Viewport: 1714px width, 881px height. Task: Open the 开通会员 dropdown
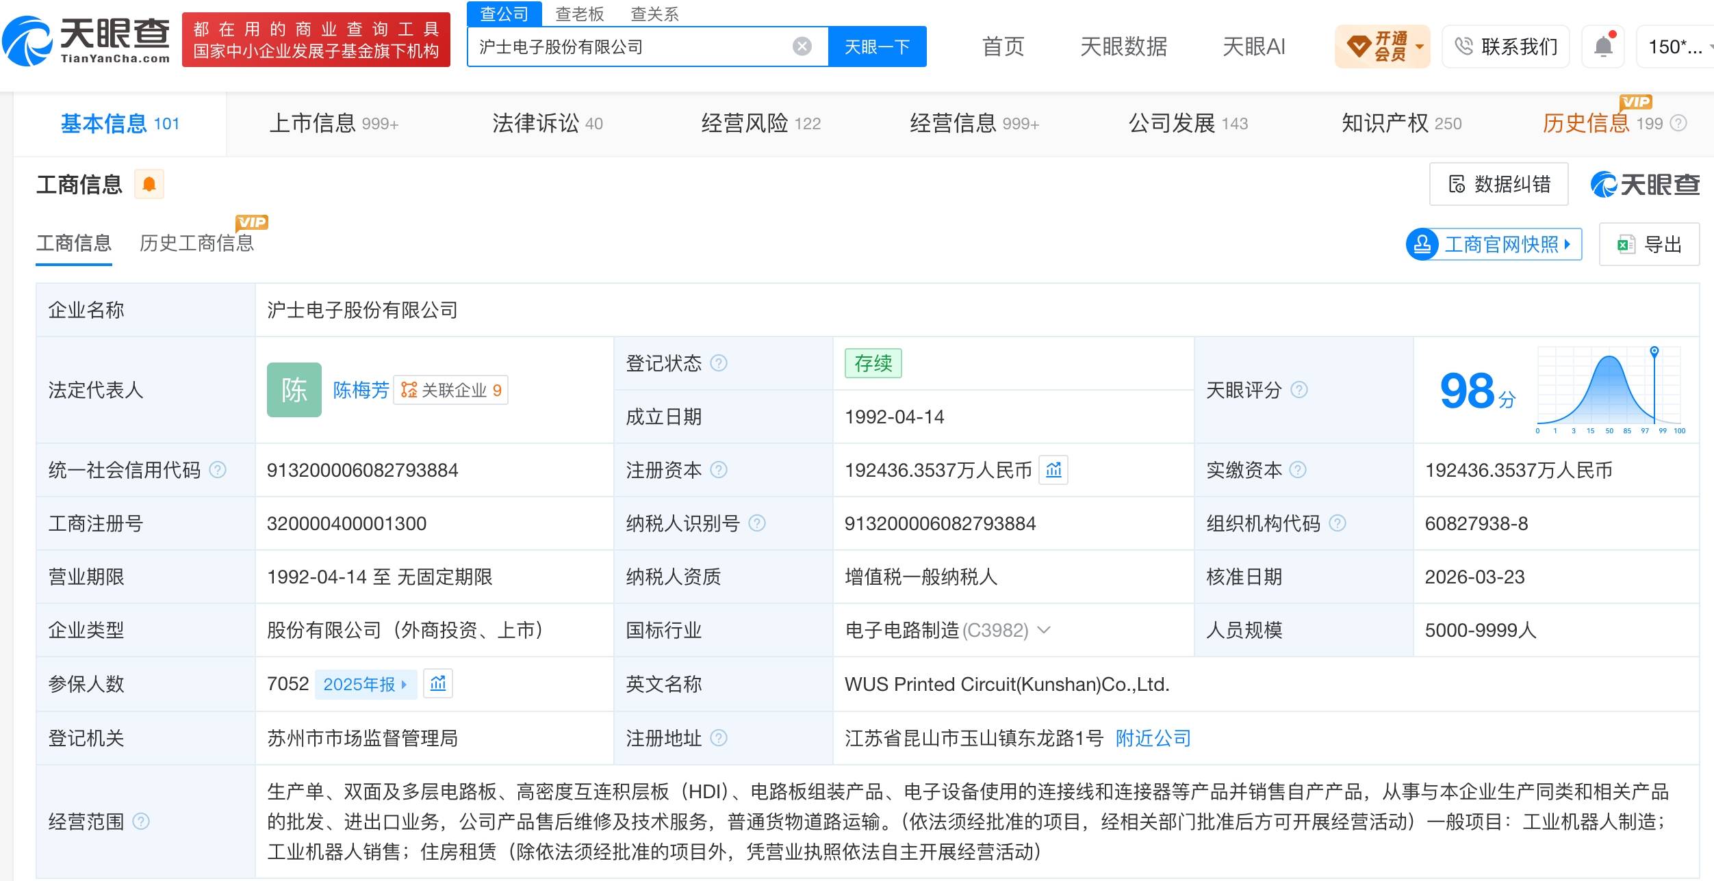(1382, 47)
